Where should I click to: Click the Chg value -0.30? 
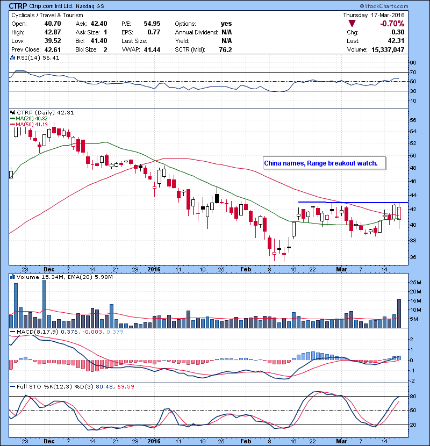pyautogui.click(x=397, y=32)
